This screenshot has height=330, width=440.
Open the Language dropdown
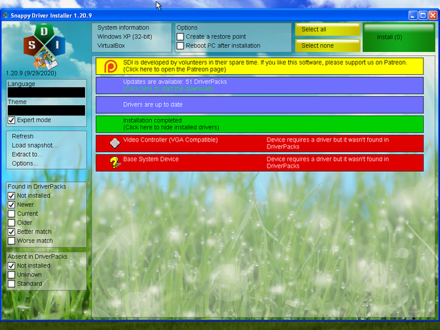click(46, 92)
